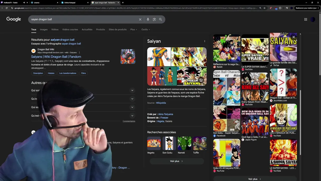The height and width of the screenshot is (181, 321).
Task: Click the Commentaires link
Action: (x=129, y=121)
